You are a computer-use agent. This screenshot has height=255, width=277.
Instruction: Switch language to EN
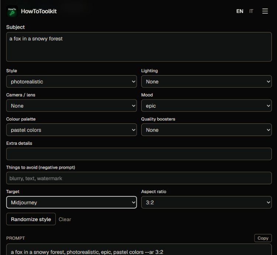pos(240,11)
